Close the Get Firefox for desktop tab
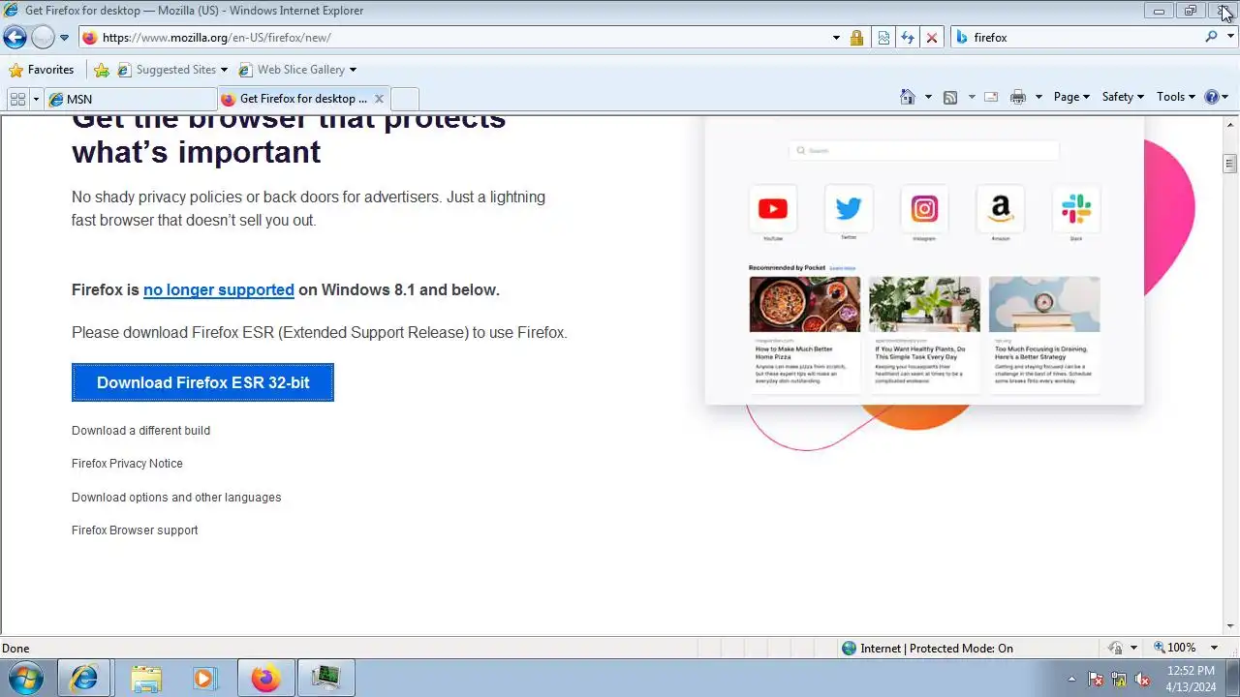The height and width of the screenshot is (697, 1240). pos(380,99)
